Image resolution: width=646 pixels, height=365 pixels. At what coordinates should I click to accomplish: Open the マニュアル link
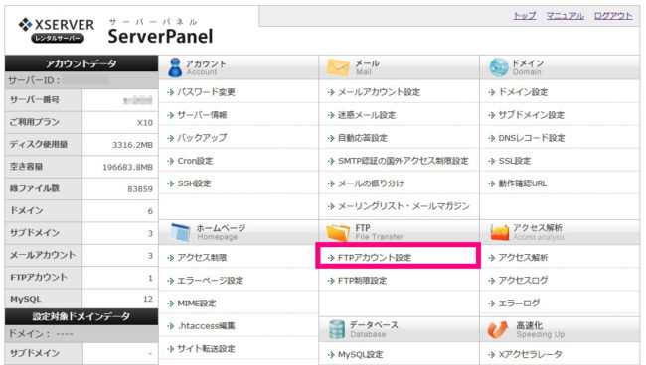click(565, 16)
